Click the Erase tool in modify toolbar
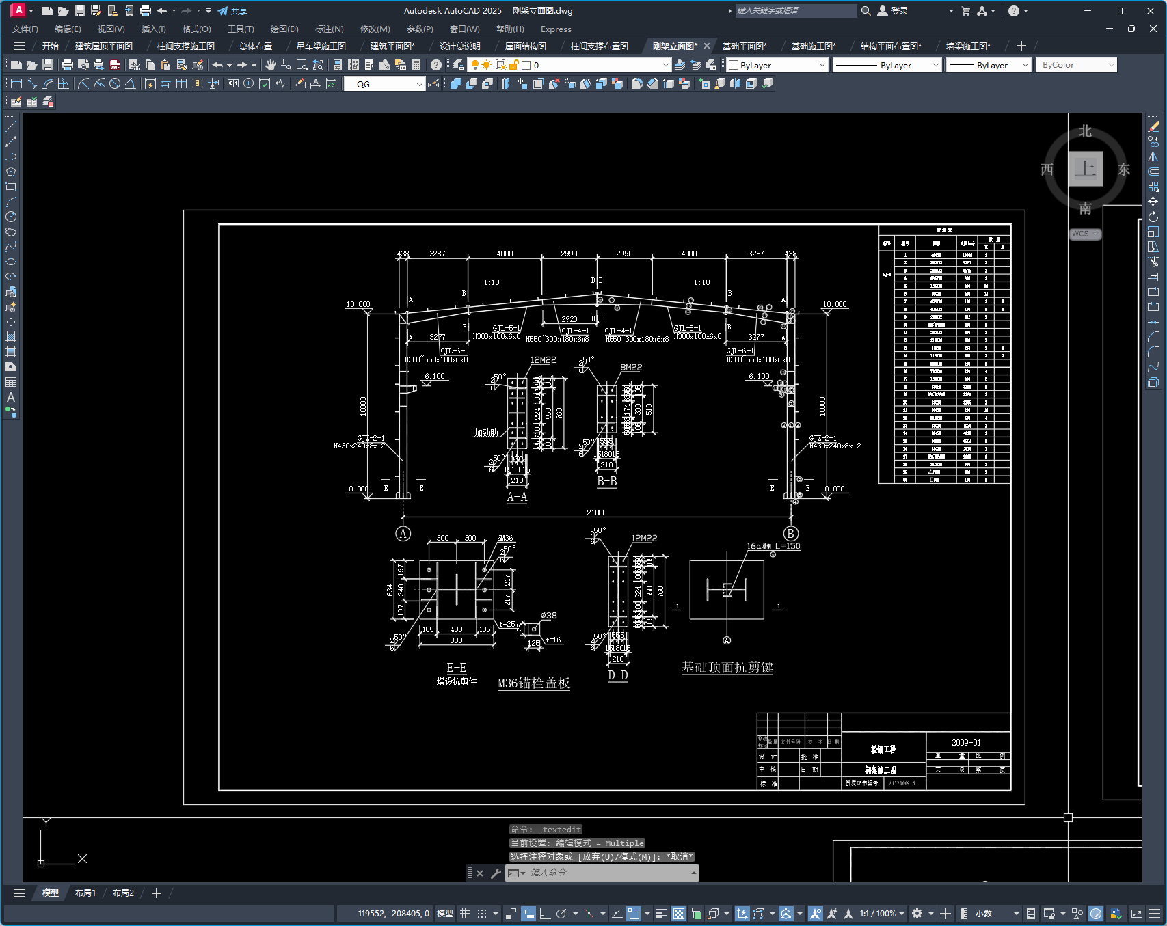Viewport: 1167px width, 926px height. click(1153, 126)
